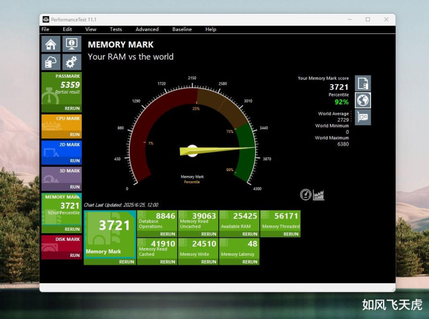Open the Tests menu
Image resolution: width=429 pixels, height=319 pixels.
click(116, 29)
